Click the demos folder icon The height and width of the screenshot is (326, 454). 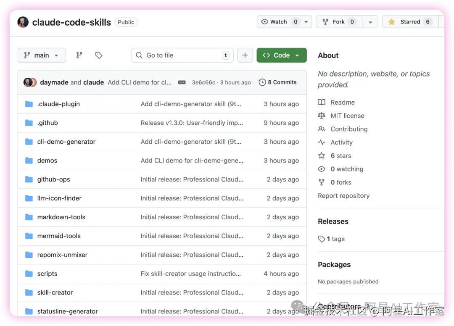click(29, 160)
